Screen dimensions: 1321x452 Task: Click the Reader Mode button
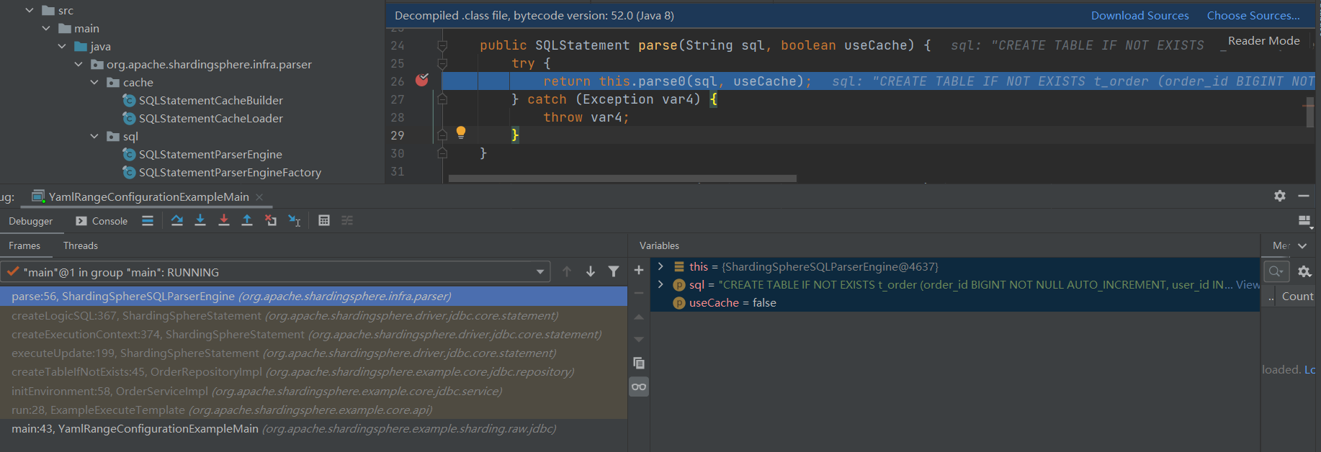point(1263,41)
